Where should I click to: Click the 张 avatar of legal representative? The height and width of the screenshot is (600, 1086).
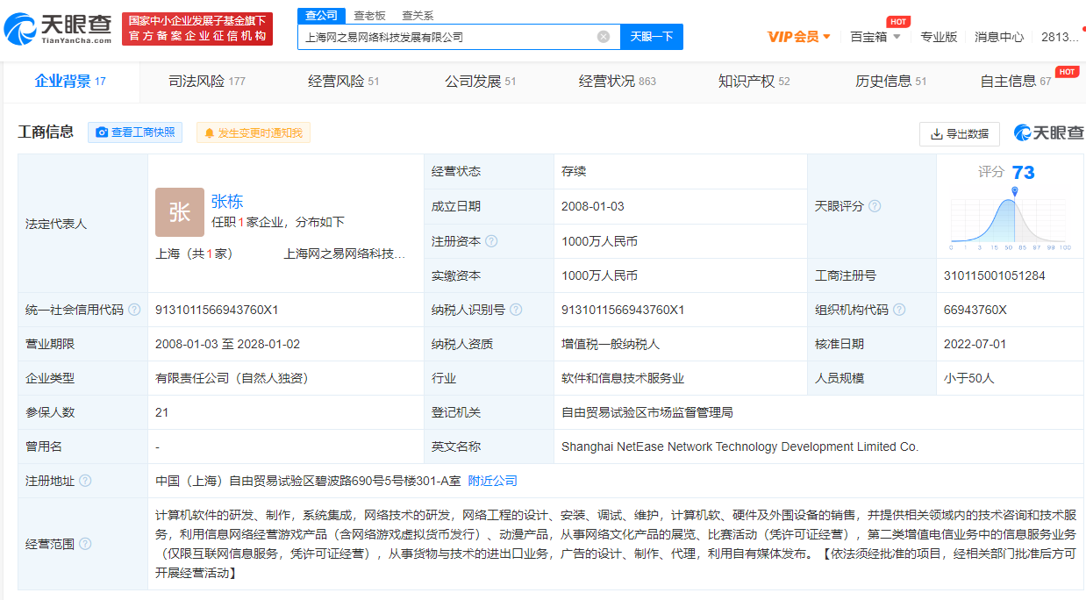[x=179, y=212]
